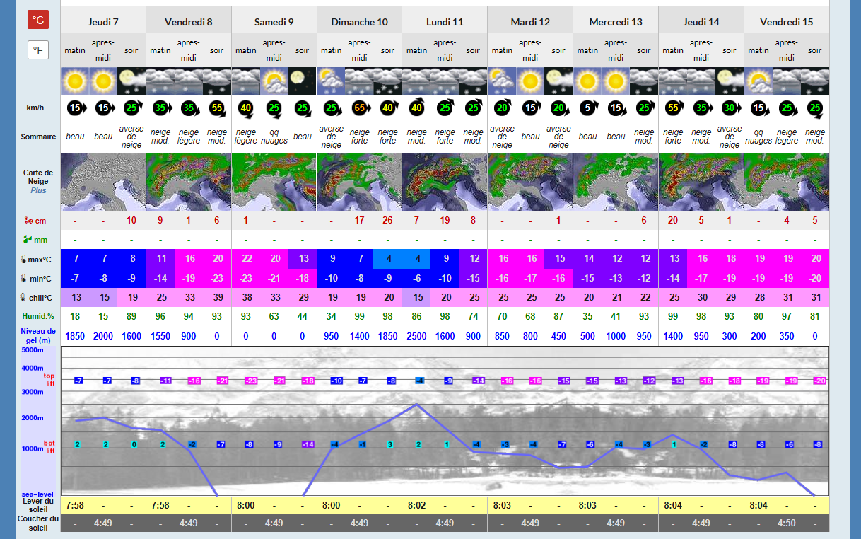Select the Mardi 12 day header

click(x=530, y=22)
